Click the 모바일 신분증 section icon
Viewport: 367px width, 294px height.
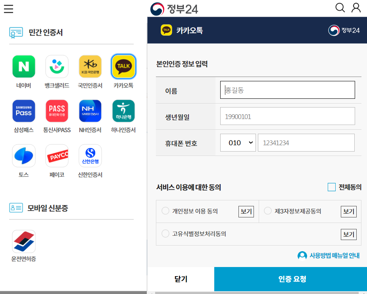[x=16, y=208]
